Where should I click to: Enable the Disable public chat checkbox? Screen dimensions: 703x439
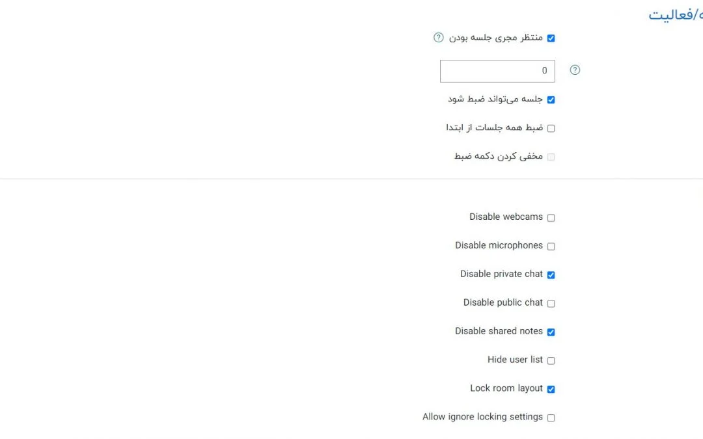pyautogui.click(x=551, y=304)
